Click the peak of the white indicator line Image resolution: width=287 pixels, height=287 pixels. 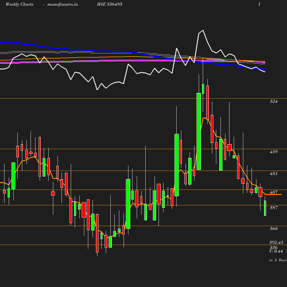click(203, 30)
